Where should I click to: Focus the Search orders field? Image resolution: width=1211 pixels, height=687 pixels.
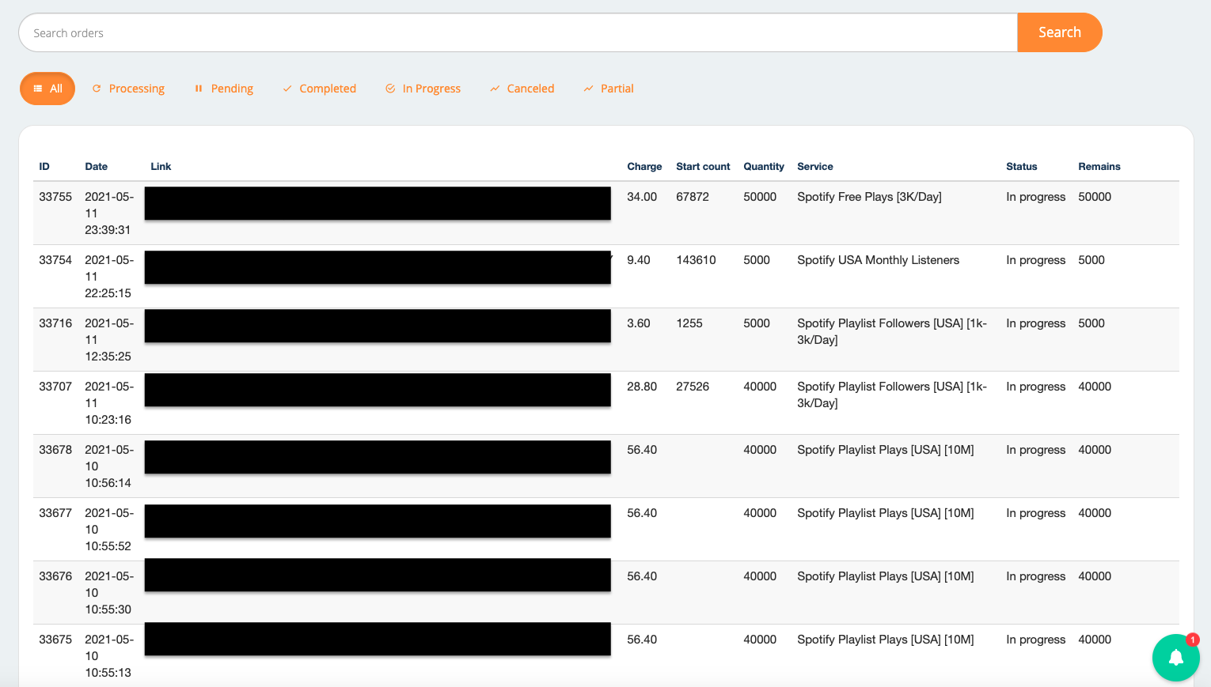(x=518, y=32)
